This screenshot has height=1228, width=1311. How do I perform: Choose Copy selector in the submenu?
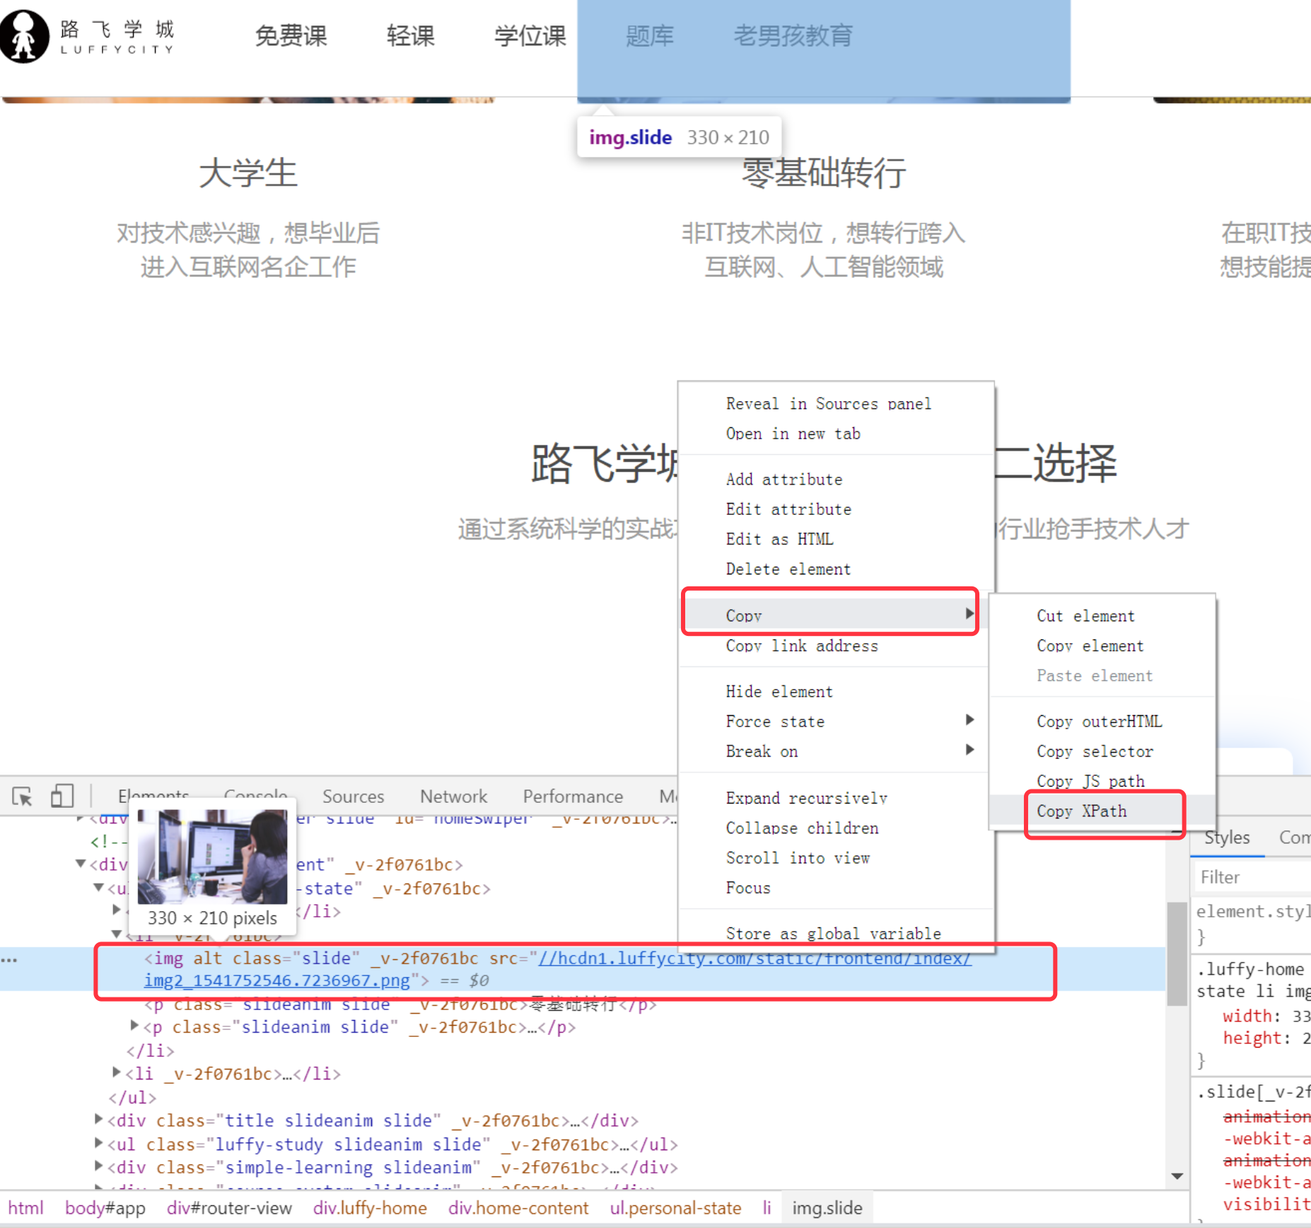pyautogui.click(x=1095, y=751)
